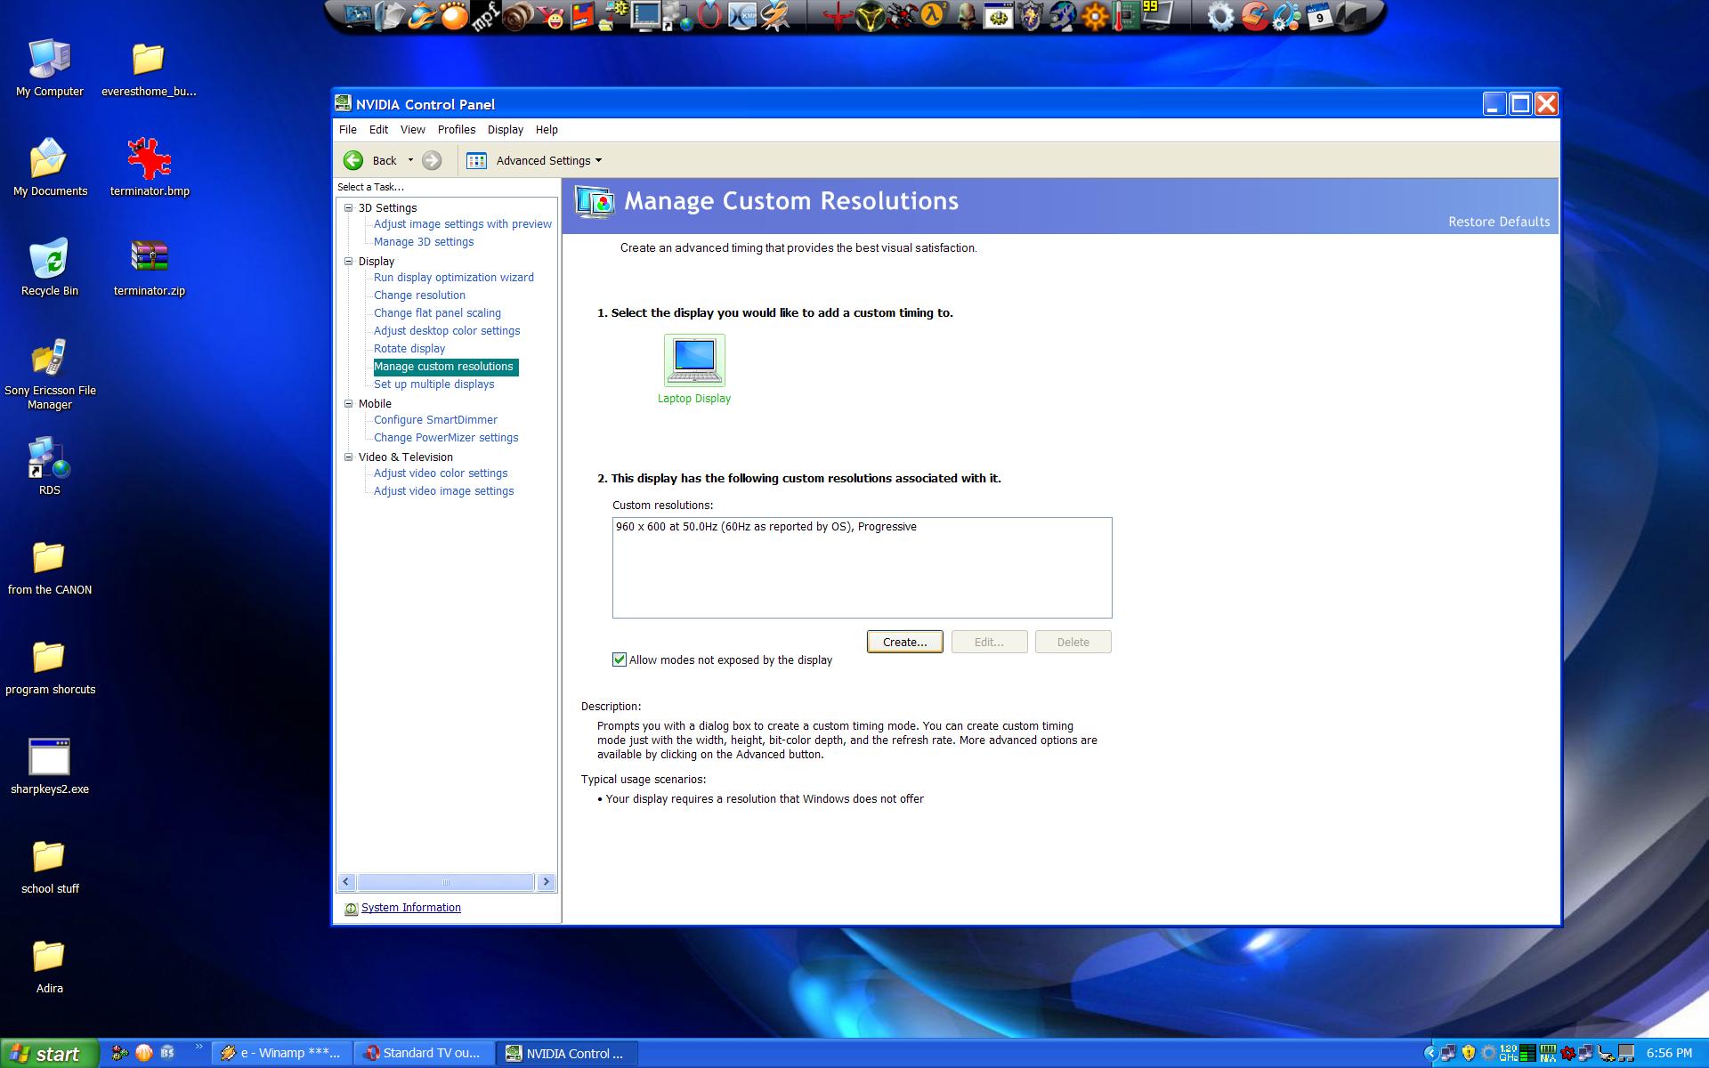Open My Computer desktop icon
Image resolution: width=1709 pixels, height=1068 pixels.
49,61
